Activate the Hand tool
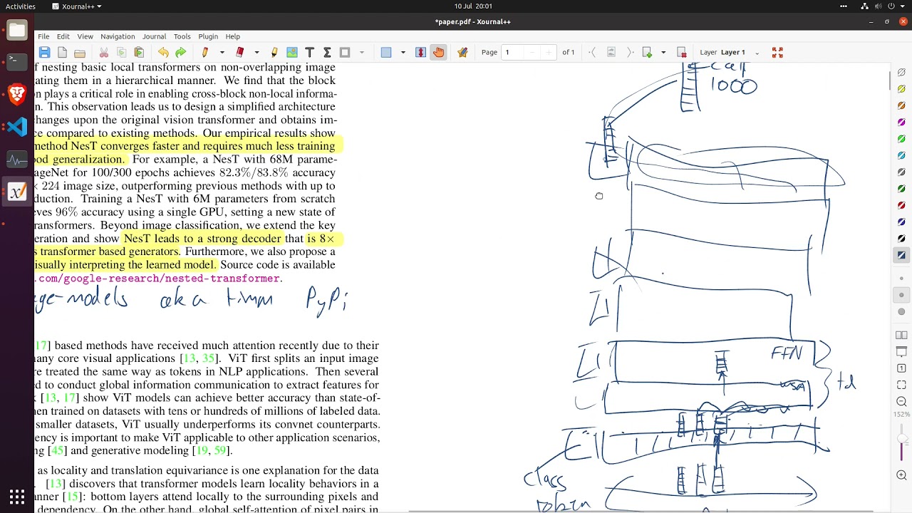This screenshot has height=513, width=912. (x=438, y=52)
